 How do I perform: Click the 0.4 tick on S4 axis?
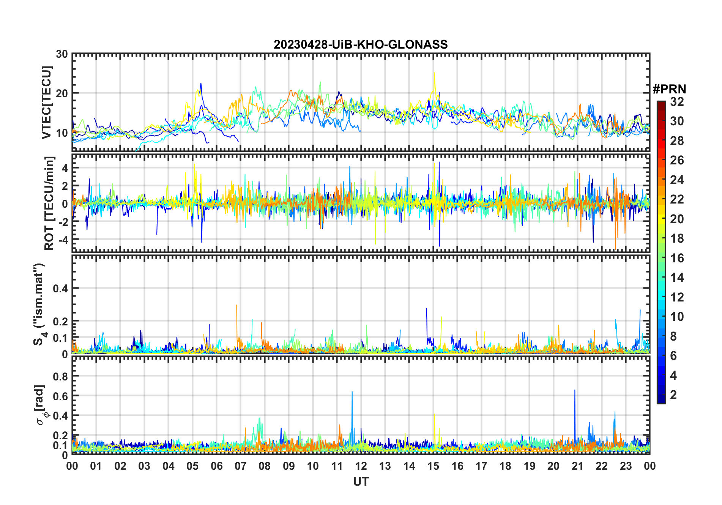60,288
